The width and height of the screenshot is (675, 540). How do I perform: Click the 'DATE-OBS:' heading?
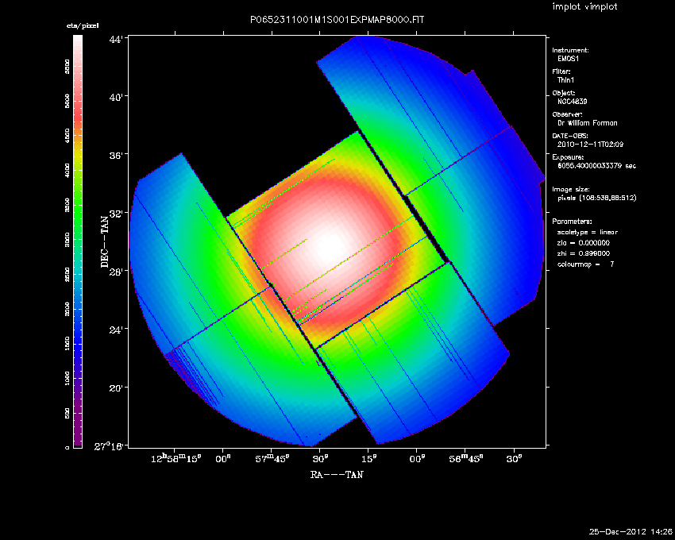569,136
